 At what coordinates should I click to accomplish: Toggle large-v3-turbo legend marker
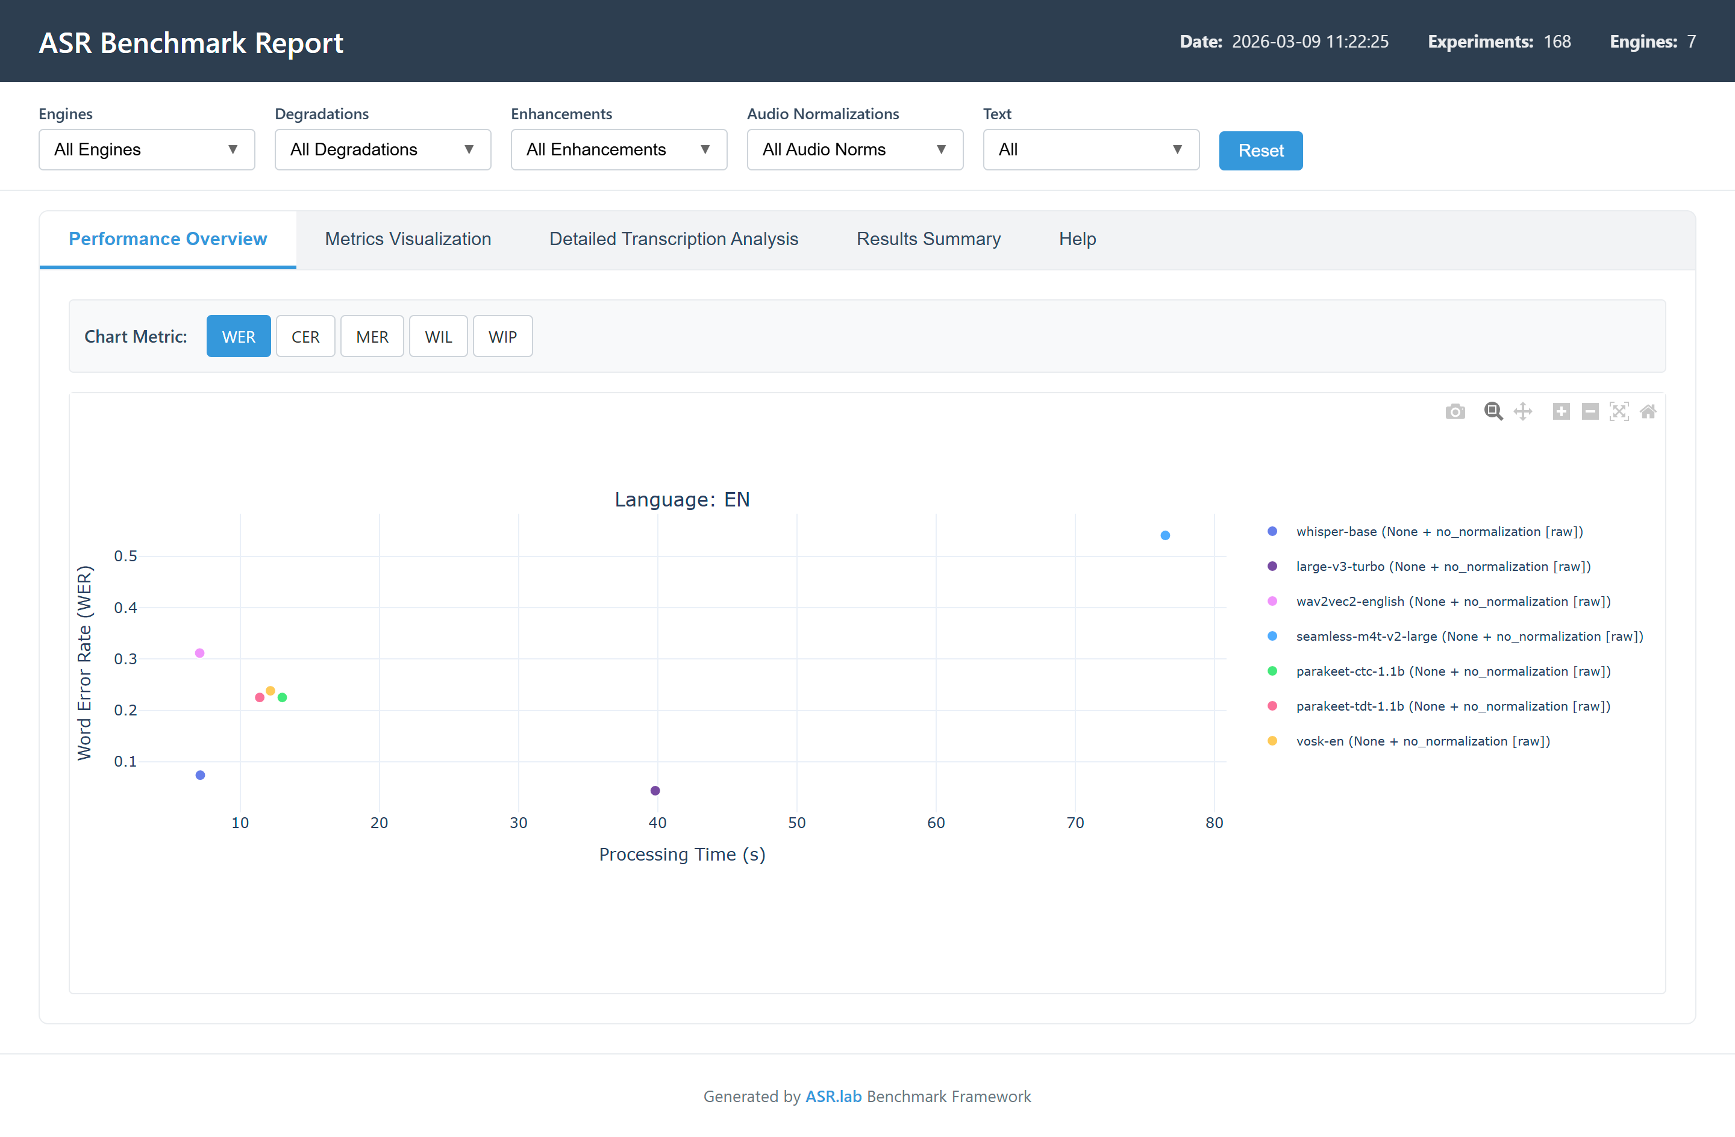pyautogui.click(x=1272, y=566)
